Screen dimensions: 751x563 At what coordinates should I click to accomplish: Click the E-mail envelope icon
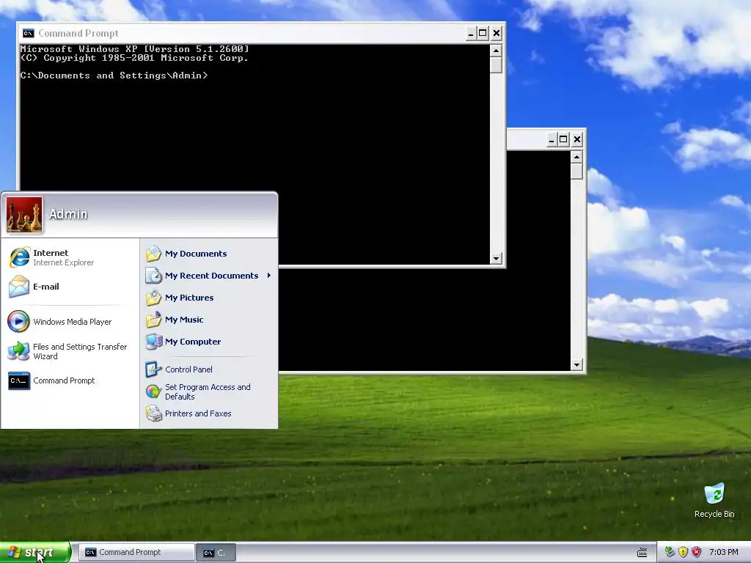point(19,287)
